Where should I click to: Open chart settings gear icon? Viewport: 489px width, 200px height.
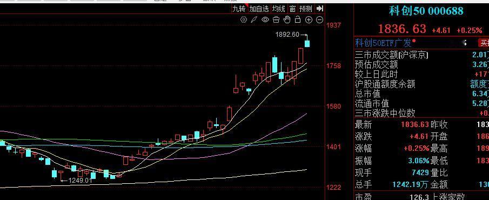(x=244, y=19)
